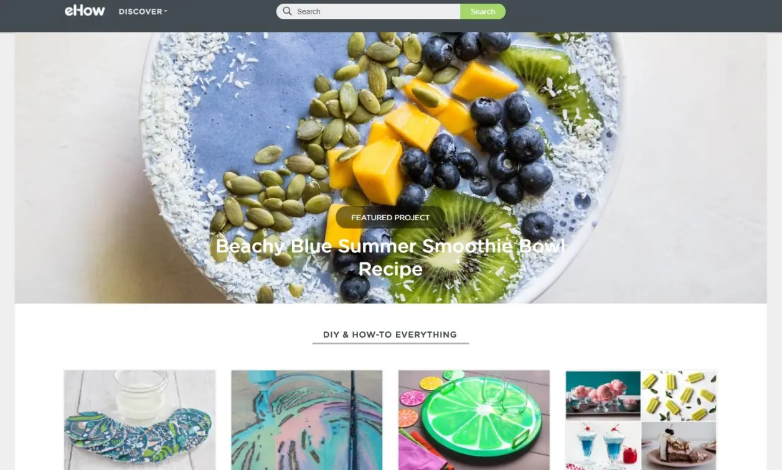Viewport: 782px width, 470px height.
Task: Expand the caret arrow beside Discover
Action: click(166, 12)
